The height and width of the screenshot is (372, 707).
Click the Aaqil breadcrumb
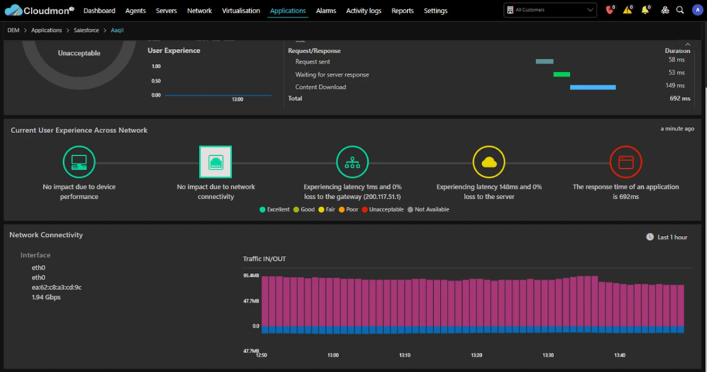tap(117, 30)
